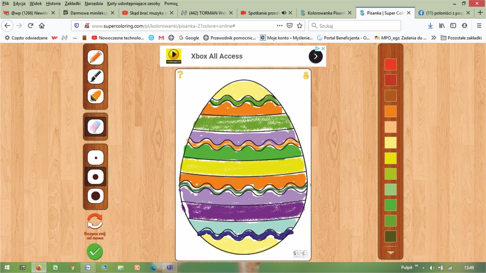Toggle the sidebar view icon
The width and height of the screenshot is (486, 273).
click(453, 25)
